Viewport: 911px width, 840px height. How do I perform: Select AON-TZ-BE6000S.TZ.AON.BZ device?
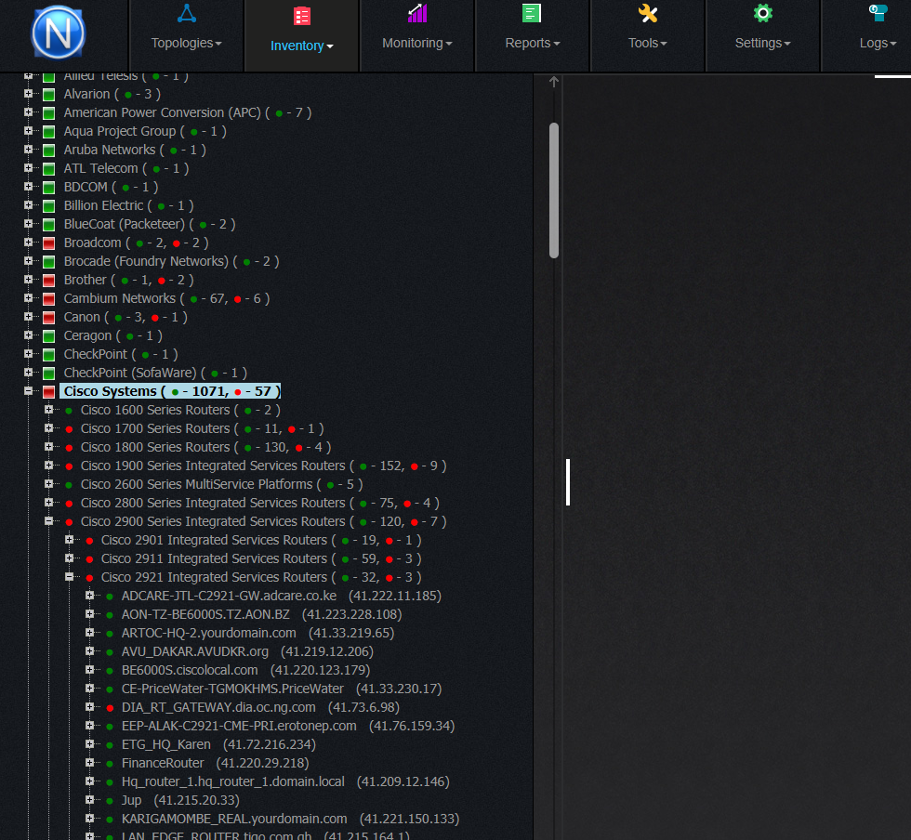[261, 614]
